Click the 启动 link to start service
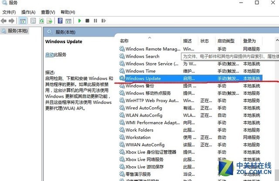The width and height of the screenshot is (279, 181). pyautogui.click(x=49, y=55)
